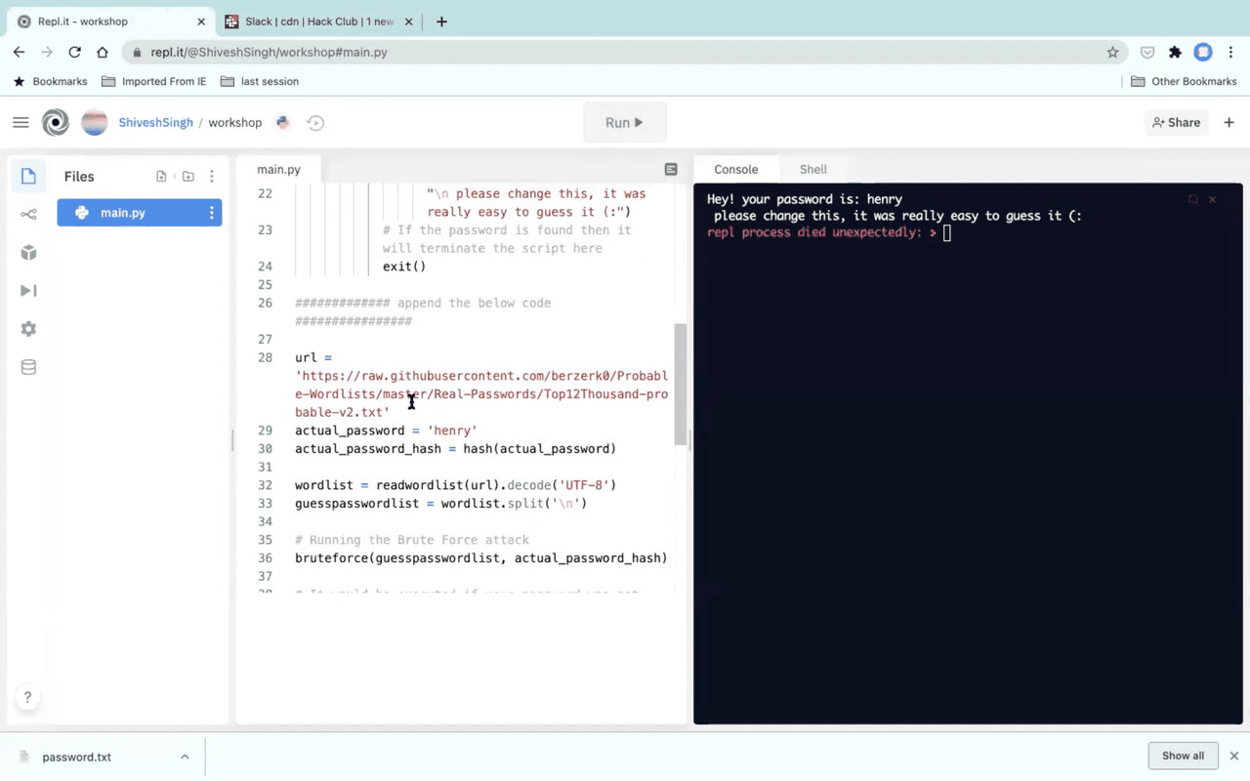The height and width of the screenshot is (781, 1250).
Task: Open the pocket extension icon in the toolbar
Action: click(1147, 52)
